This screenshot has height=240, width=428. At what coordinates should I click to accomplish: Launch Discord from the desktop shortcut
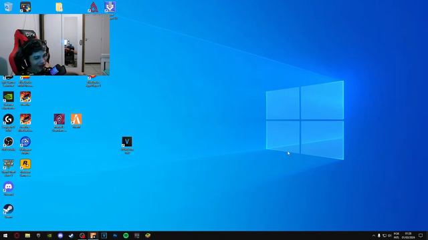click(x=9, y=188)
